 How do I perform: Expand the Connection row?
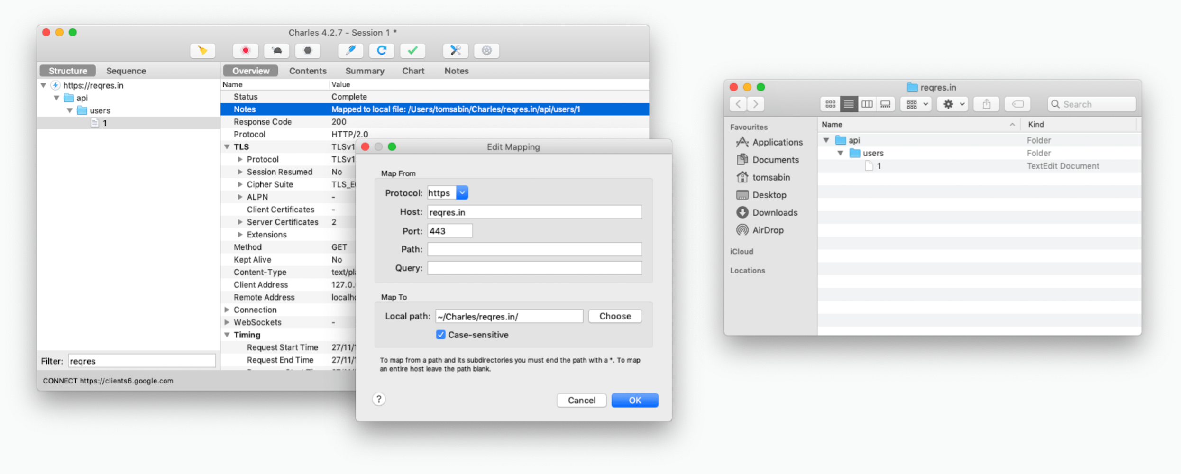click(x=227, y=310)
